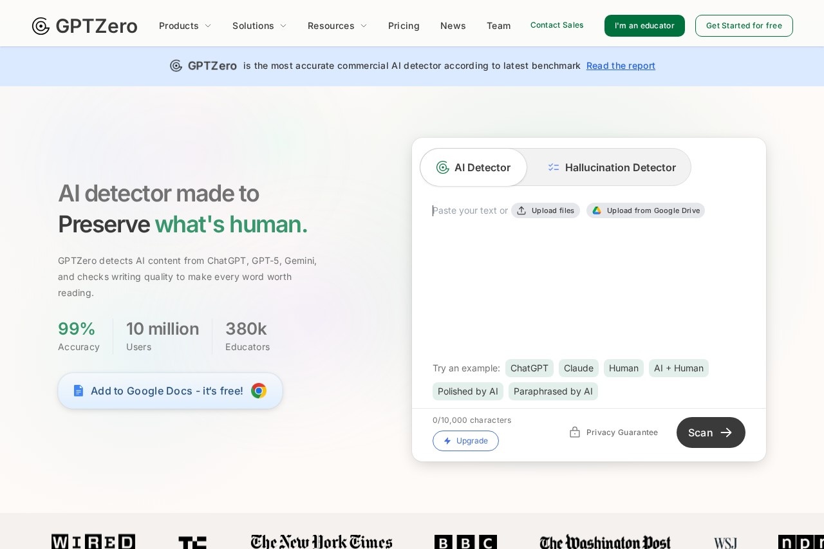Open the Pricing page from the navbar
This screenshot has width=824, height=549.
(x=404, y=26)
